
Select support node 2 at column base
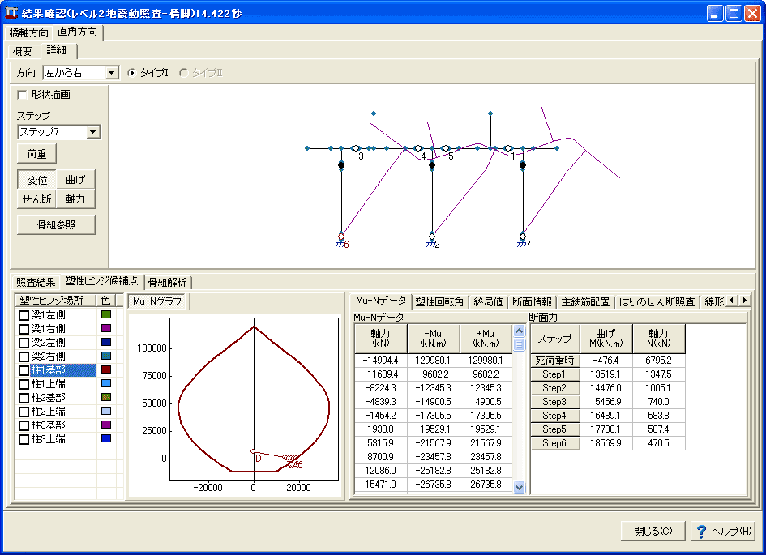tap(432, 237)
